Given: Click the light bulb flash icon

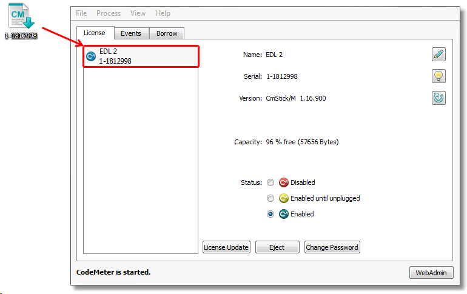Looking at the screenshot, I should [438, 76].
